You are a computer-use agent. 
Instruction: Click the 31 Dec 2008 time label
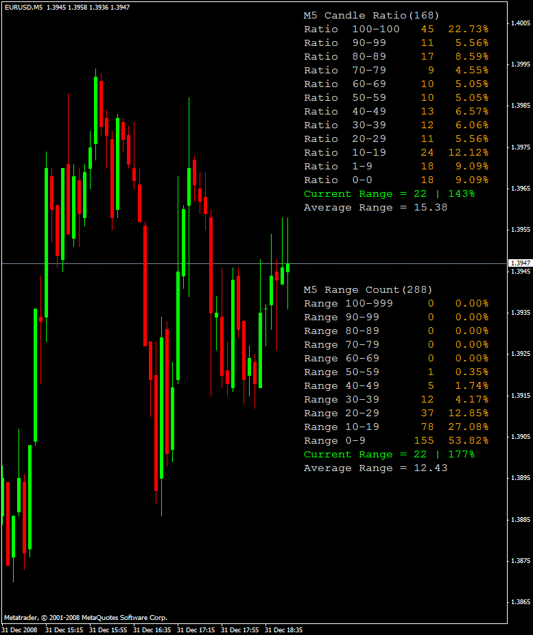tap(19, 630)
